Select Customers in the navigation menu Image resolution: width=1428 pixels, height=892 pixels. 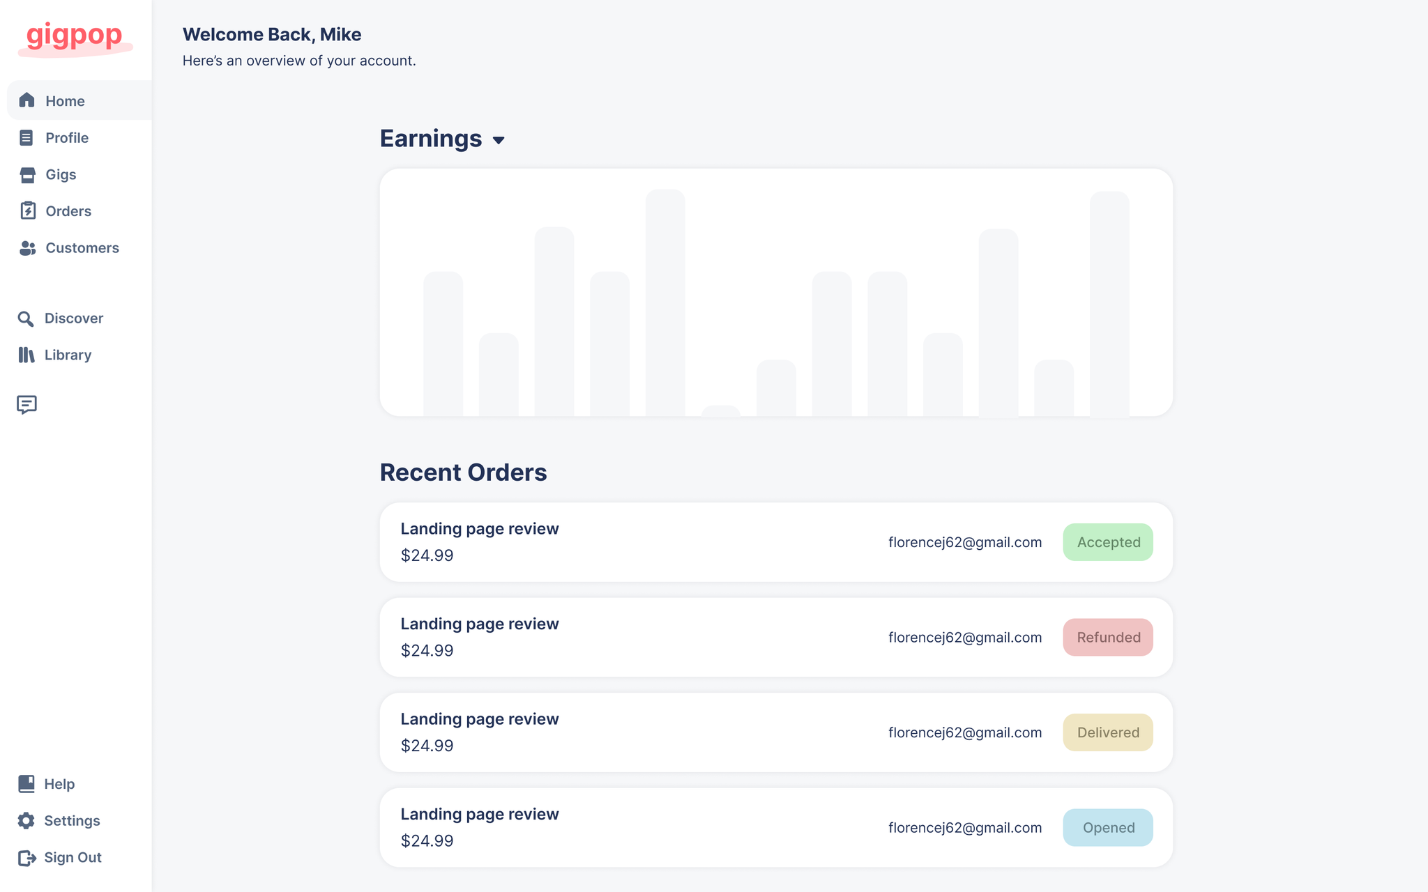(x=82, y=247)
